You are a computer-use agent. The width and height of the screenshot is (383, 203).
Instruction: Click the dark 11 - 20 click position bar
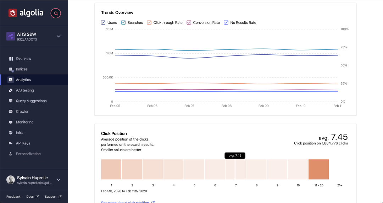pyautogui.click(x=318, y=169)
